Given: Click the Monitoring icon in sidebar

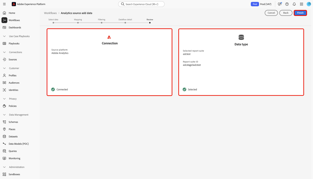Looking at the screenshot, I should click(5, 158).
